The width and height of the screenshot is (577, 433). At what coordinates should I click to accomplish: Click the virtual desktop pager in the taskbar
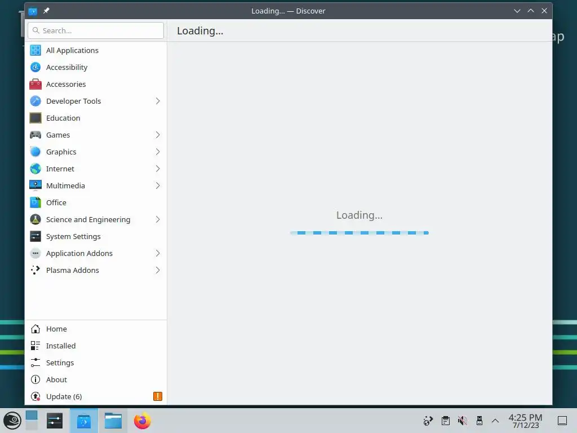(32, 421)
